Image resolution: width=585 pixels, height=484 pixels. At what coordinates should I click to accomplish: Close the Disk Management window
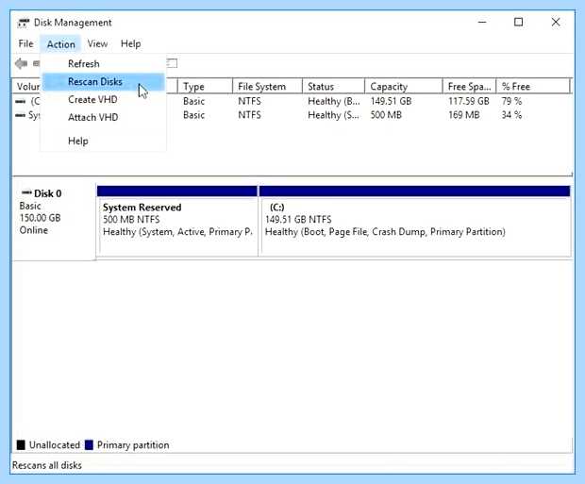[x=556, y=23]
